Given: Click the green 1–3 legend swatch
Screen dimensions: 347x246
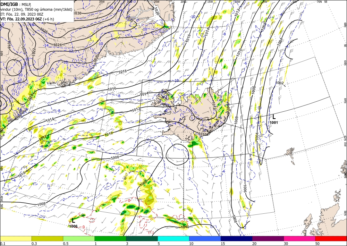Looking at the screenshot, I should 110,238.
